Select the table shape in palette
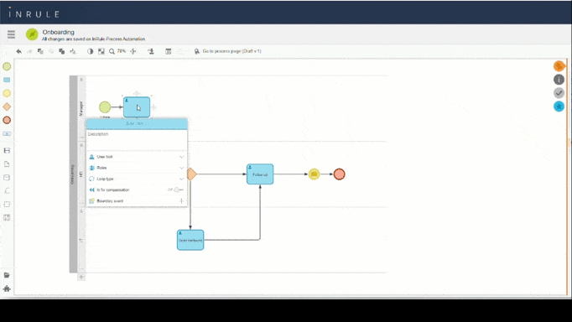Viewport: 572px width, 322px height. coord(7,218)
